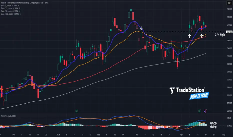Click the earnings marker below mid-January candles
233x137 pixels.
(76, 111)
